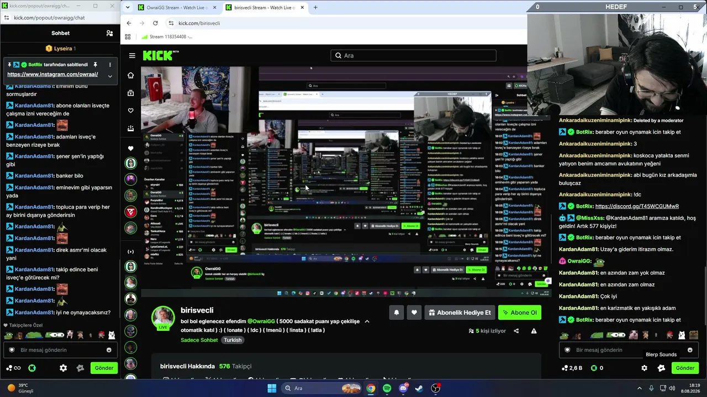Send message with right chat Gönder

pos(685,368)
